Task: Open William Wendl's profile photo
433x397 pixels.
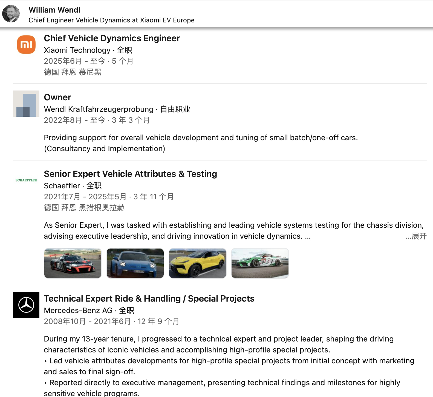Action: tap(11, 14)
